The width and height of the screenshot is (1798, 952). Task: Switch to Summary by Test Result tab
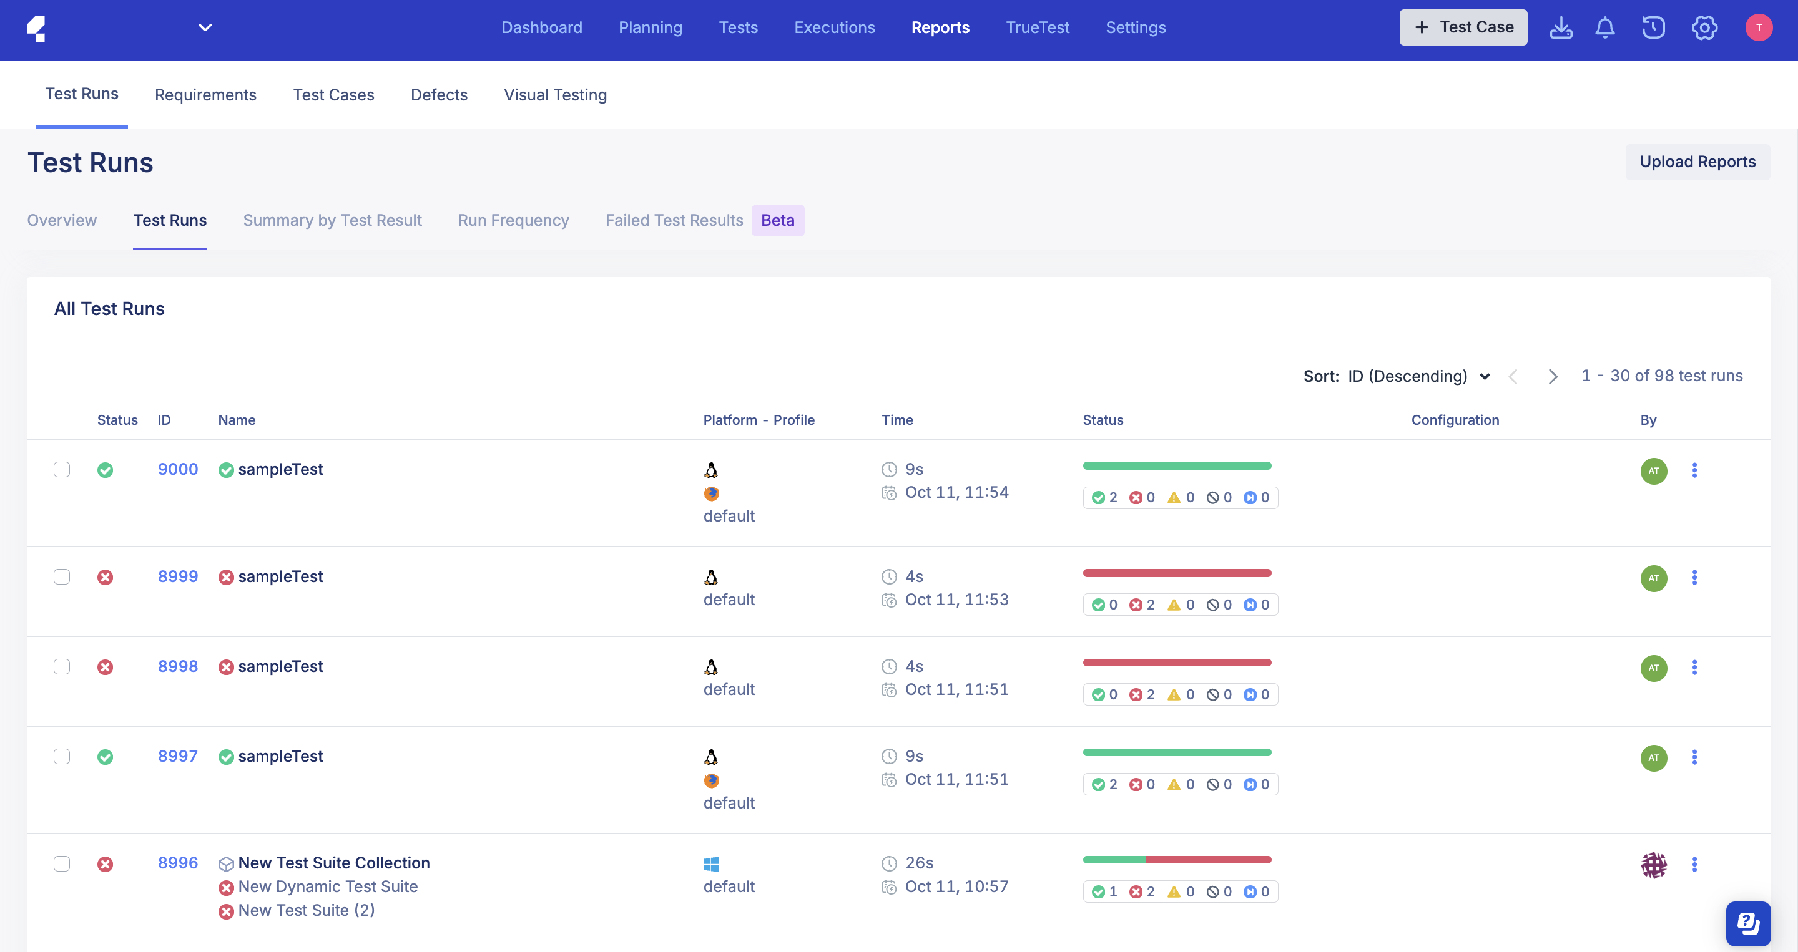pos(332,220)
